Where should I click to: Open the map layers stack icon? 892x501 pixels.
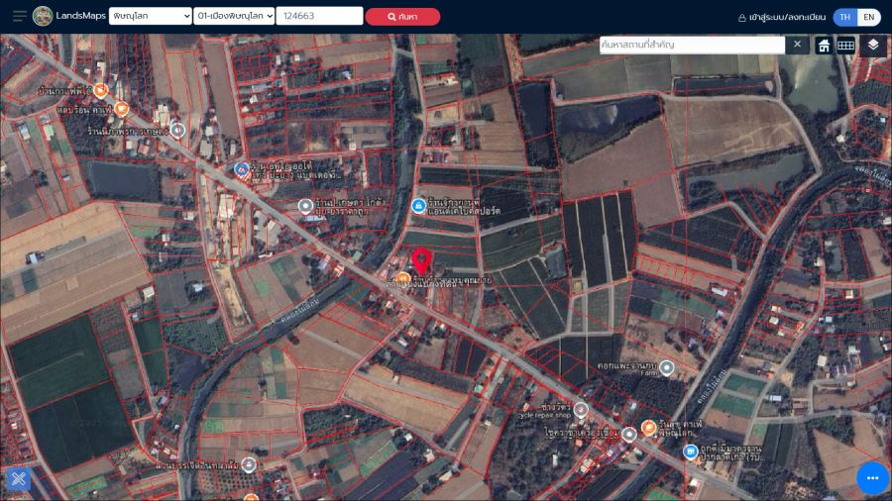(872, 45)
